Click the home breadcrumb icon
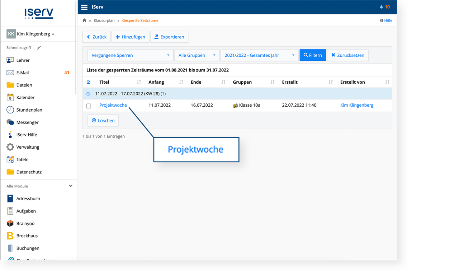459x275 pixels. tap(85, 20)
